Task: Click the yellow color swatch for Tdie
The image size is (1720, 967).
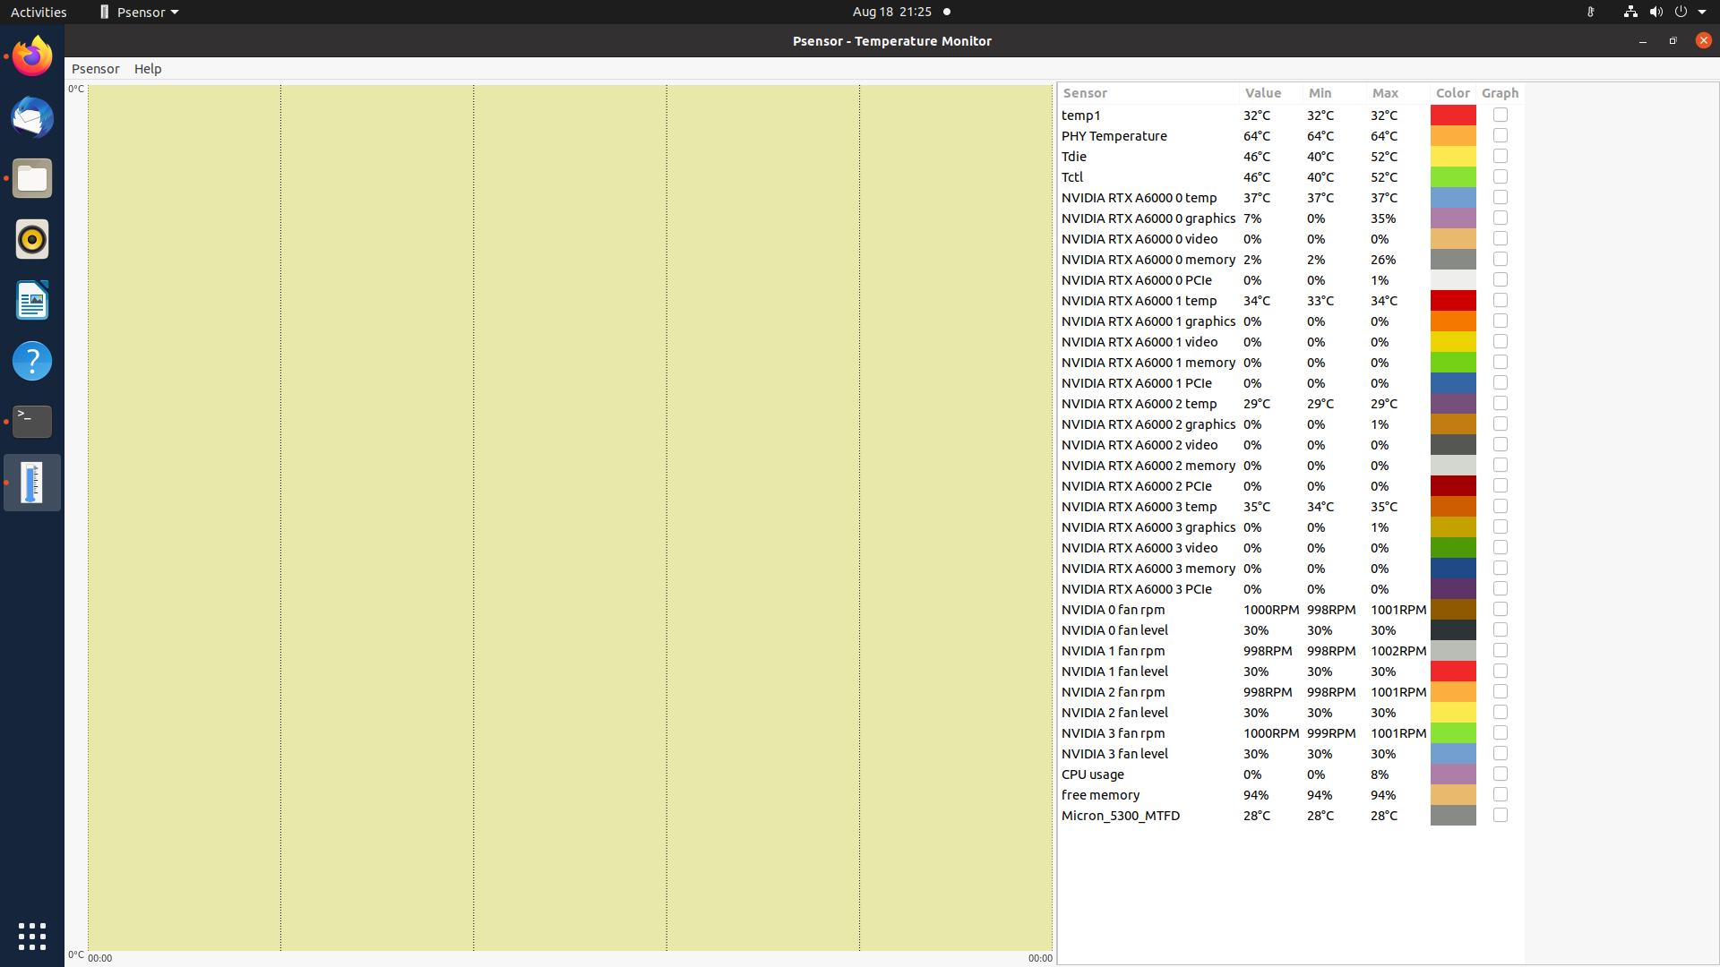Action: pyautogui.click(x=1453, y=156)
